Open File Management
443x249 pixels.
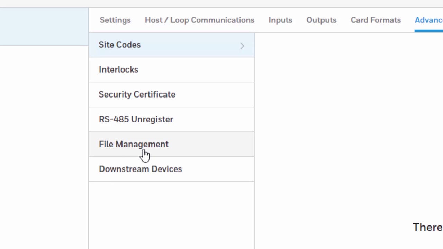(x=134, y=144)
